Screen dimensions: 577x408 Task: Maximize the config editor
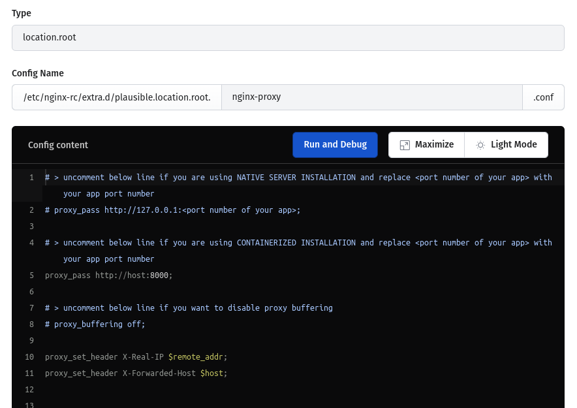click(x=426, y=144)
